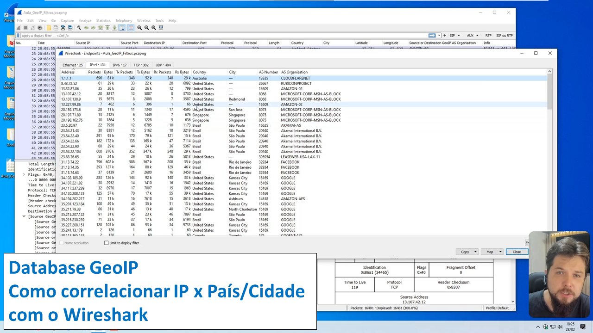This screenshot has width=593, height=333.
Task: Jump to first packet icon
Action: [107, 28]
